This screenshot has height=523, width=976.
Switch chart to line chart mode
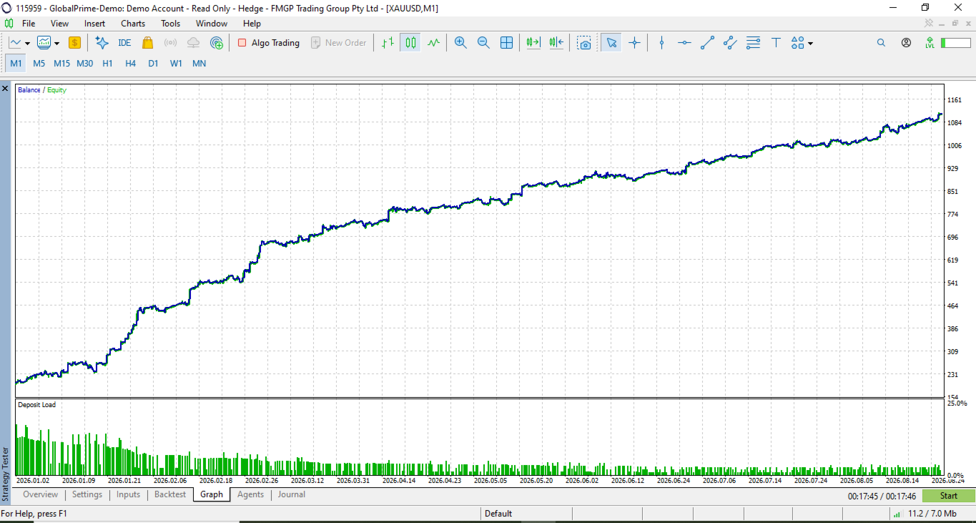point(433,43)
